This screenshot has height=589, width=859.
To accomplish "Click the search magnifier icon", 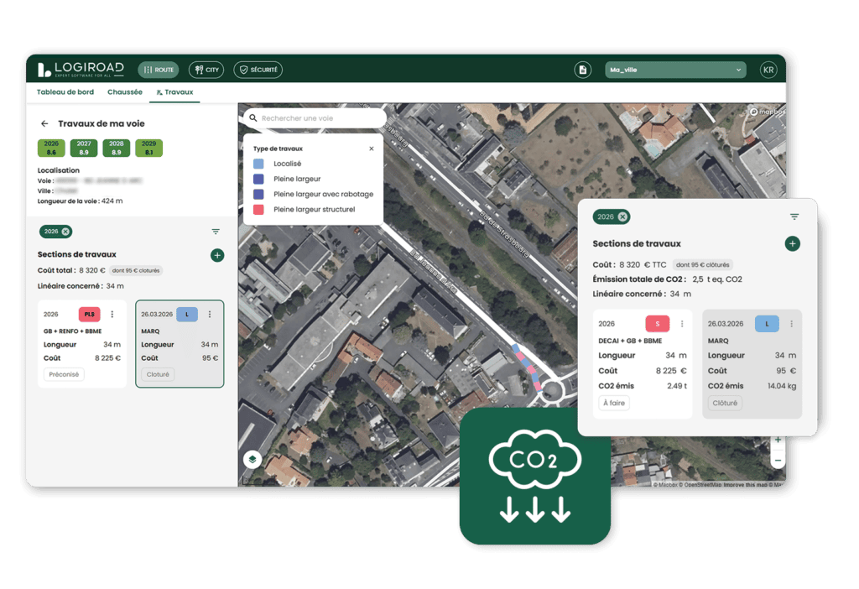I will tap(253, 118).
